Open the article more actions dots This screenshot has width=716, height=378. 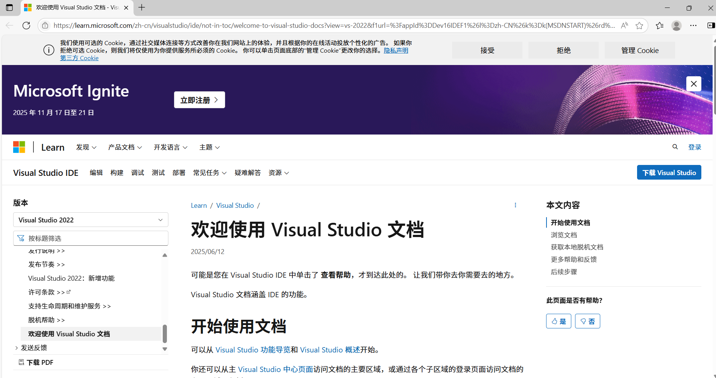pos(515,205)
